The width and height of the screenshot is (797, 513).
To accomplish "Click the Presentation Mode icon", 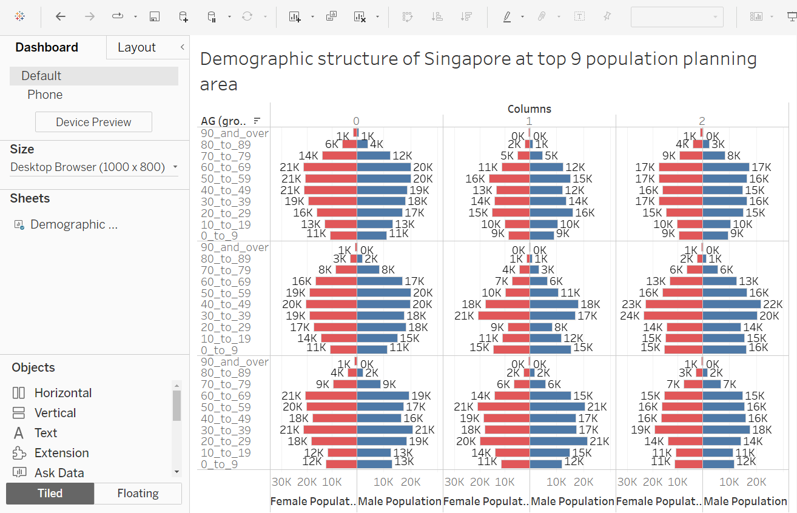I will pyautogui.click(x=791, y=16).
